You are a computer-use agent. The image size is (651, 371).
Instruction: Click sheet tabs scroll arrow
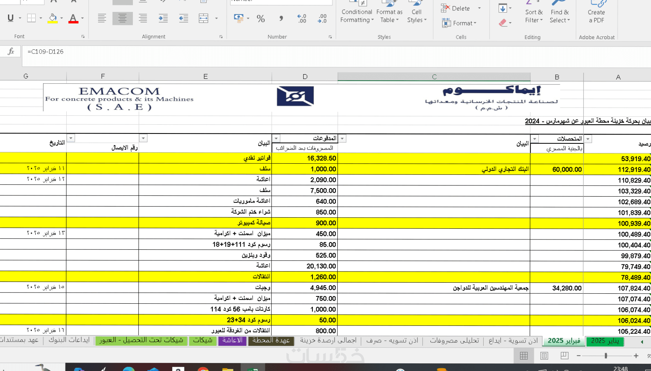[642, 341]
